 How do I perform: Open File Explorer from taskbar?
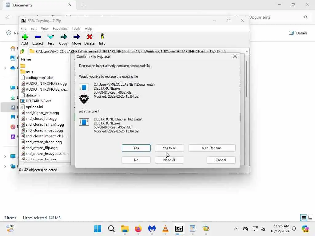pos(125,229)
